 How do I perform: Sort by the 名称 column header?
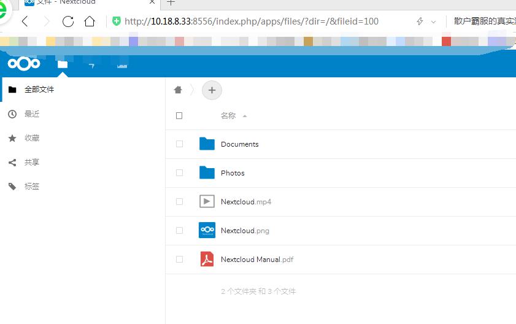(x=228, y=115)
